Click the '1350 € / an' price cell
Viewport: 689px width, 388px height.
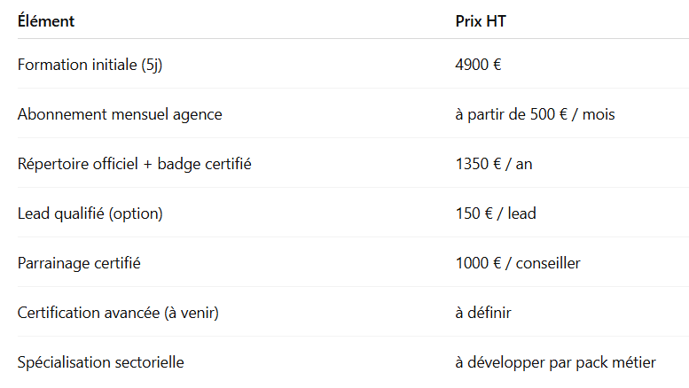coord(494,164)
